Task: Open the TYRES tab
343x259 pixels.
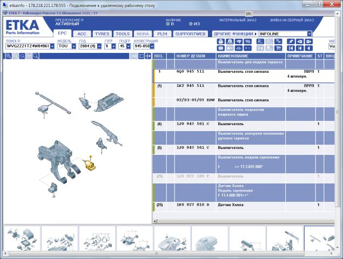Action: (x=102, y=34)
